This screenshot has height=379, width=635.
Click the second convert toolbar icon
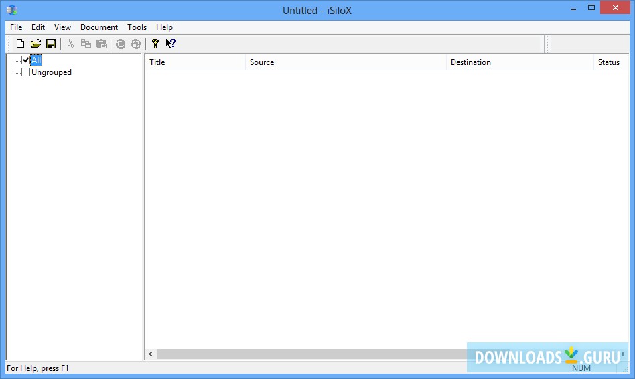136,44
